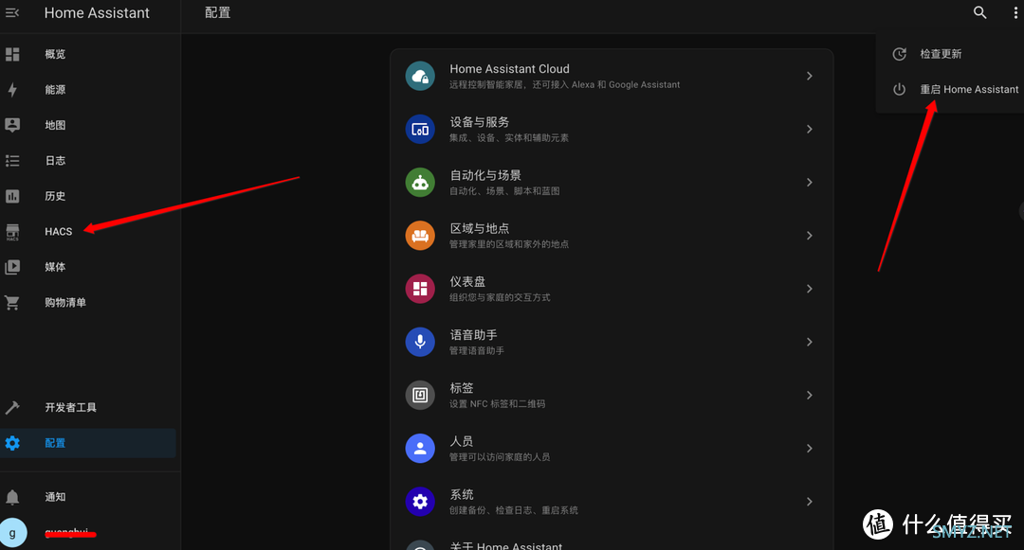Open 购物清单 in the sidebar
1024x550 pixels.
pyautogui.click(x=89, y=302)
